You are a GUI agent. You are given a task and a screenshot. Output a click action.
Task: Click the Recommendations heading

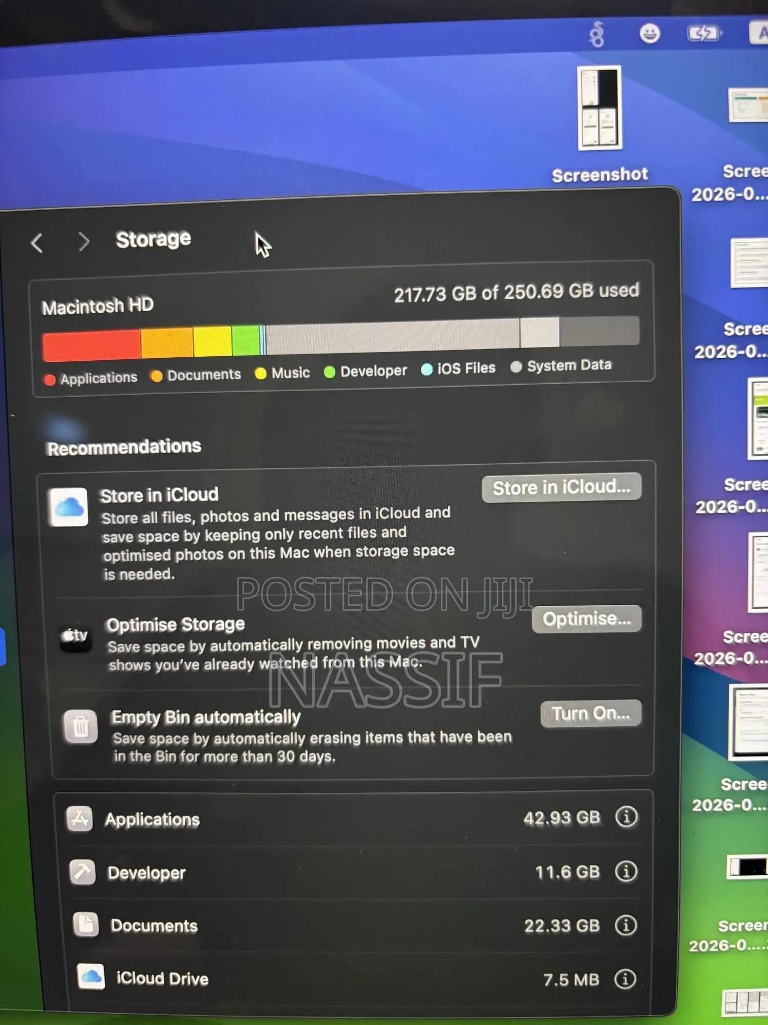pyautogui.click(x=124, y=447)
